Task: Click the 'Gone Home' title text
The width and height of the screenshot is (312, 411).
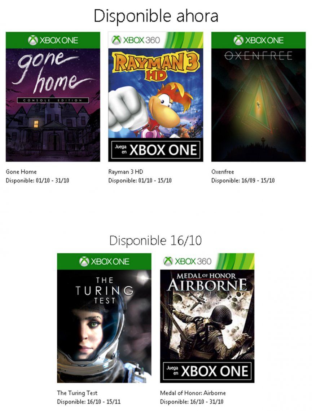Action: [x=21, y=172]
